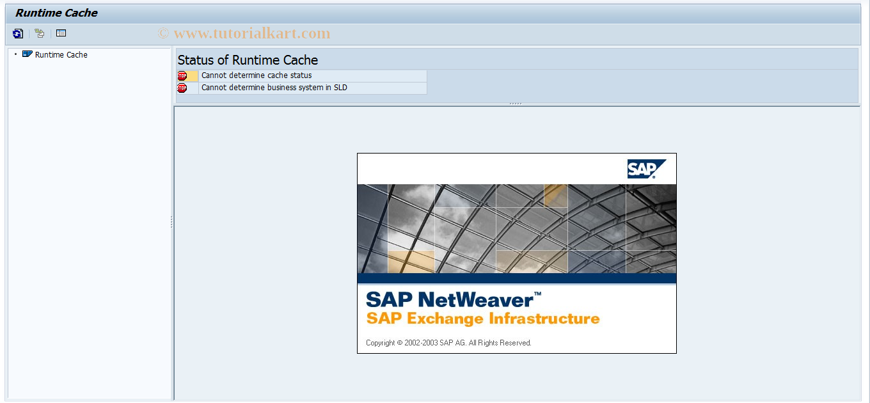Select the 'Cannot determine business system in SLD' message
Image resolution: width=870 pixels, height=403 pixels.
point(274,88)
